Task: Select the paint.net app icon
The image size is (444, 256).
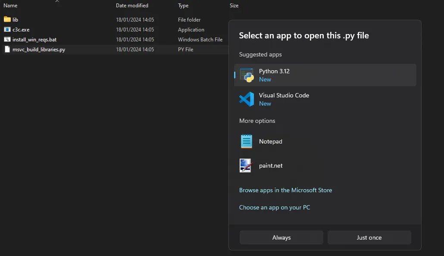Action: 246,165
